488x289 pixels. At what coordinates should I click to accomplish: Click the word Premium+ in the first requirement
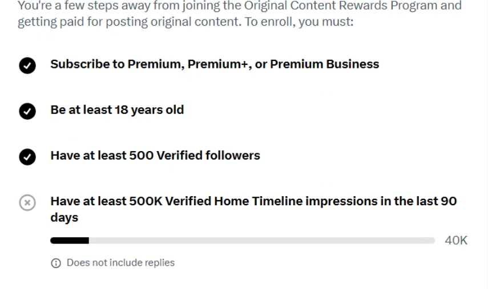pos(219,64)
